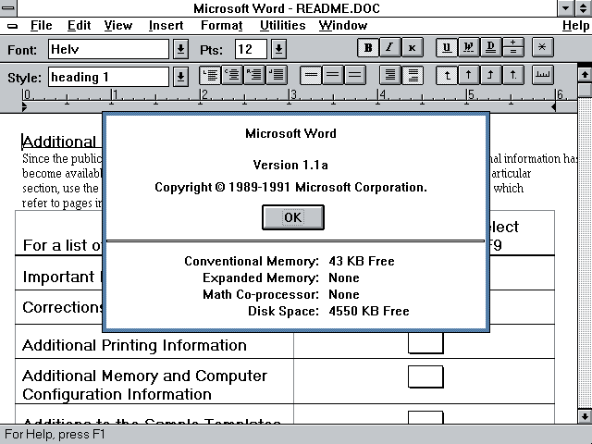Click into the Pts size field
Image resolution: width=592 pixels, height=444 pixels.
pos(251,49)
